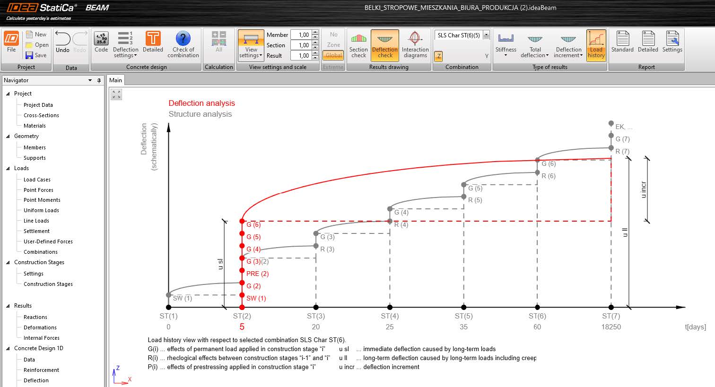Open the SLS Char ST(6)(5) combination dropdown
This screenshot has height=387, width=715.
click(x=487, y=34)
